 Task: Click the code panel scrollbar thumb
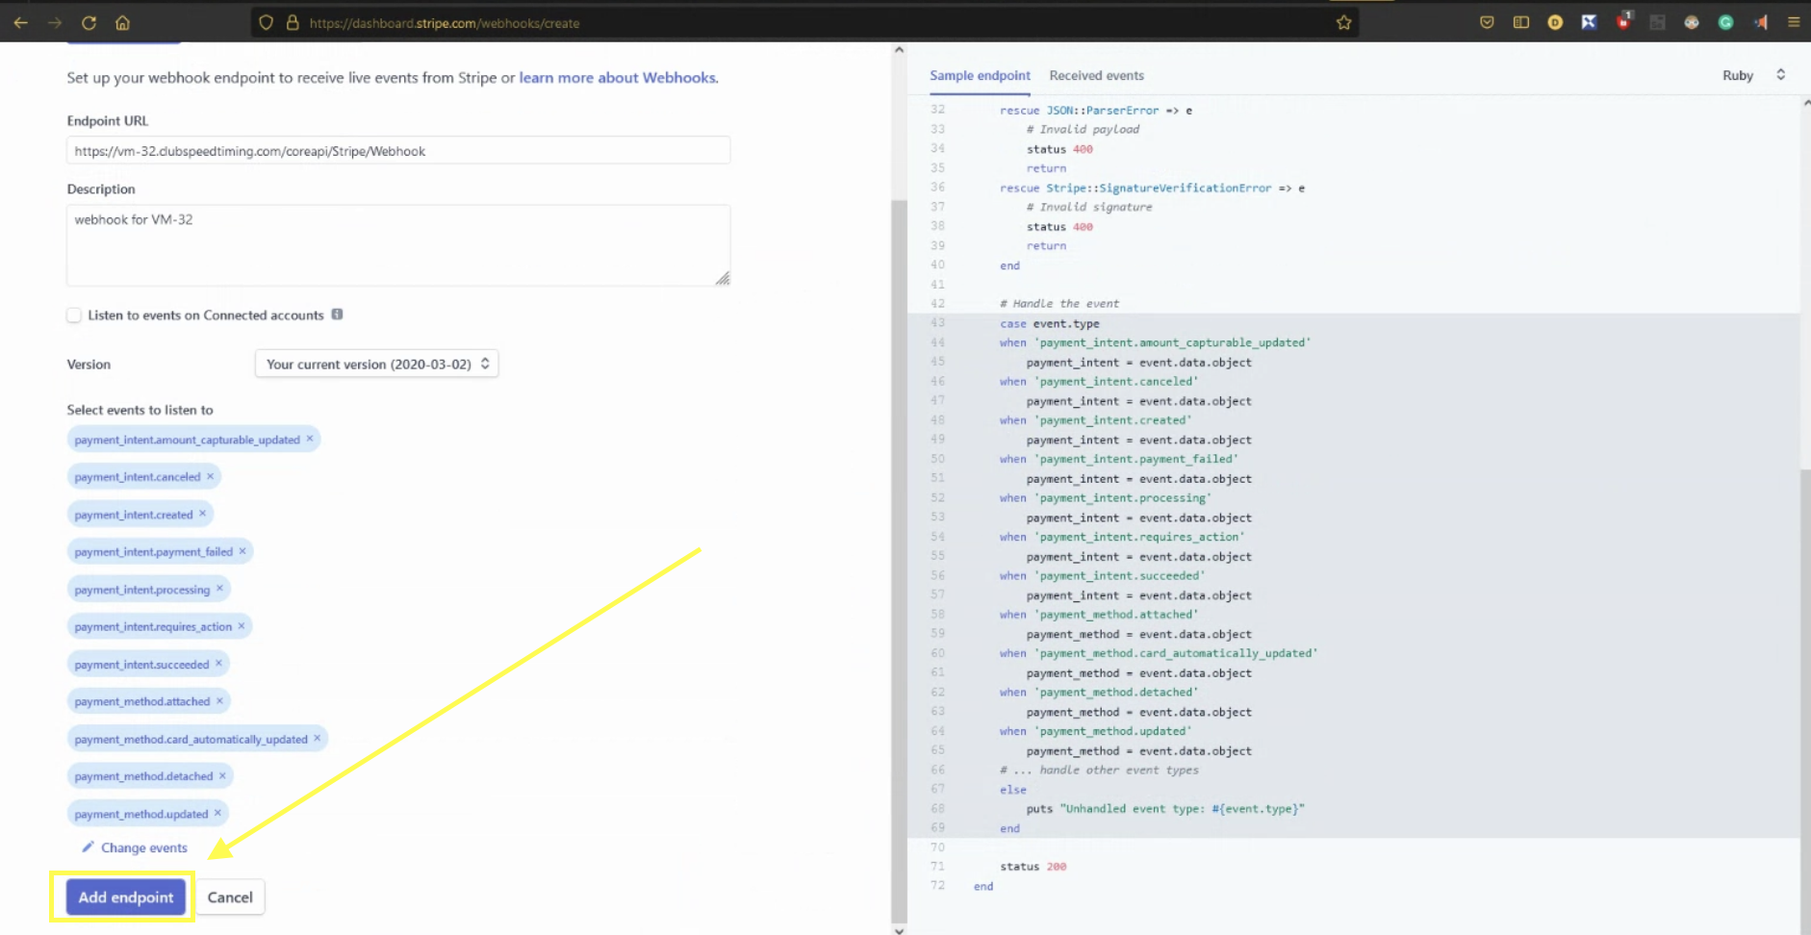pos(1806,702)
